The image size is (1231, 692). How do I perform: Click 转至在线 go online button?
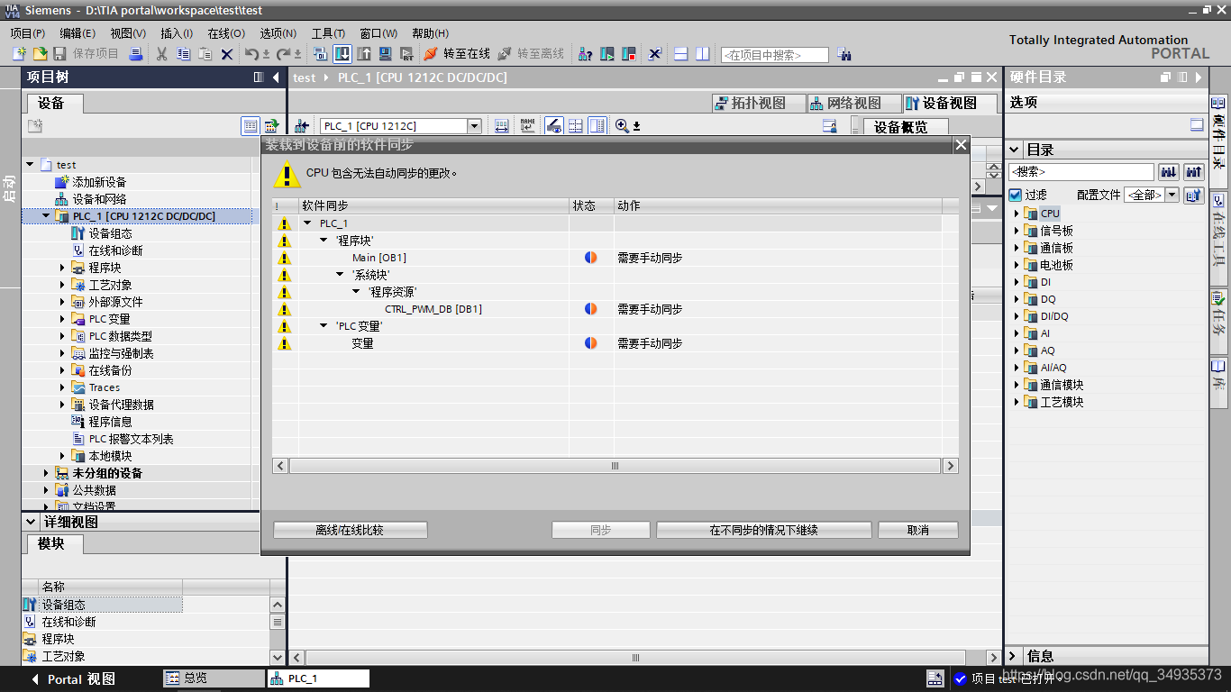(457, 54)
